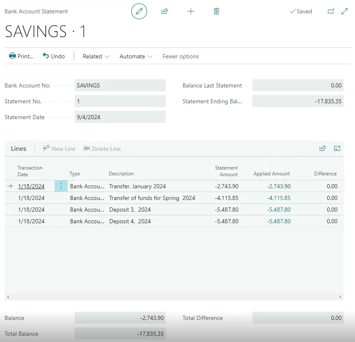Screen dimensions: 355x342
Task: Click the Share icon in the top bar
Action: (165, 11)
